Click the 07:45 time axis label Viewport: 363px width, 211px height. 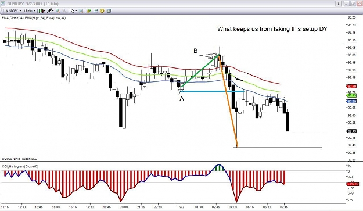pos(284,207)
